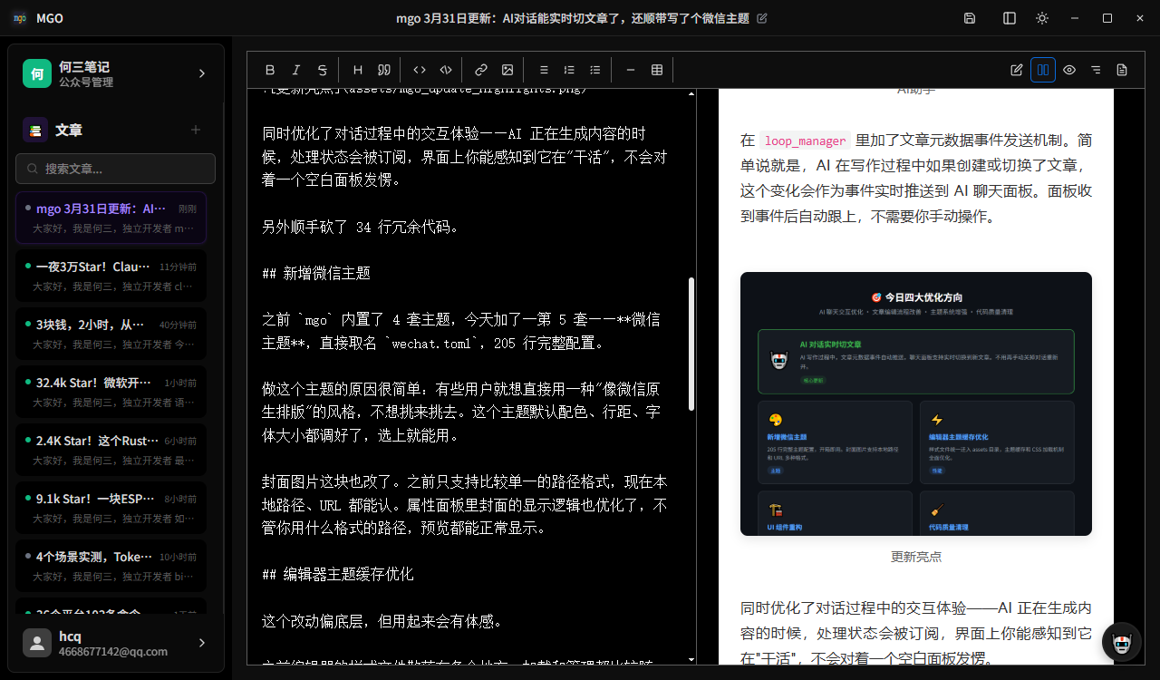The width and height of the screenshot is (1160, 680).
Task: Create a new article with the plus button
Action: coord(195,130)
